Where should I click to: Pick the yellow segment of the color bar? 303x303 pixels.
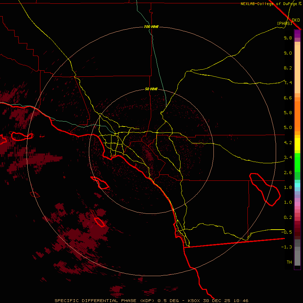[297, 144]
